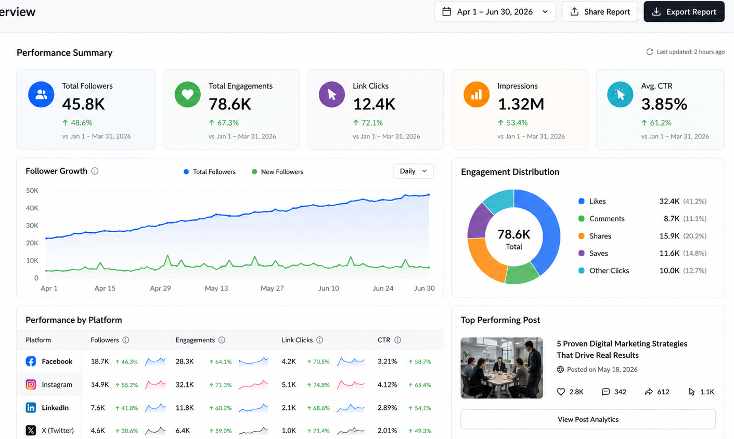Viewport: 734px width, 439px height.
Task: Click Facebook followers sparkline chart
Action: click(x=155, y=361)
